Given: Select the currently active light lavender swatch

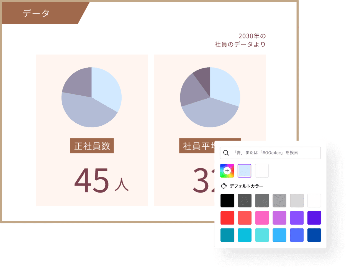Looking at the screenshot, I should click(244, 170).
